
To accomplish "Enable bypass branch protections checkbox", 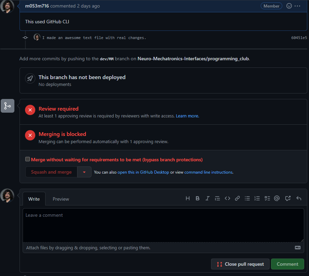I will coord(28,159).
